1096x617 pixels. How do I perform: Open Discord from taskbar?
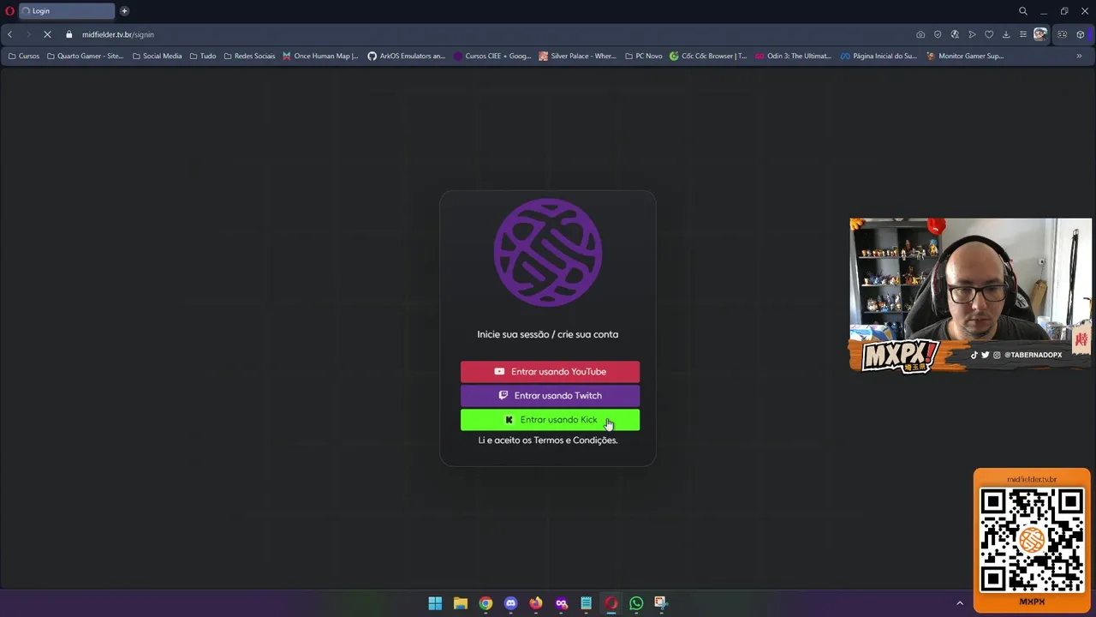[x=511, y=603]
